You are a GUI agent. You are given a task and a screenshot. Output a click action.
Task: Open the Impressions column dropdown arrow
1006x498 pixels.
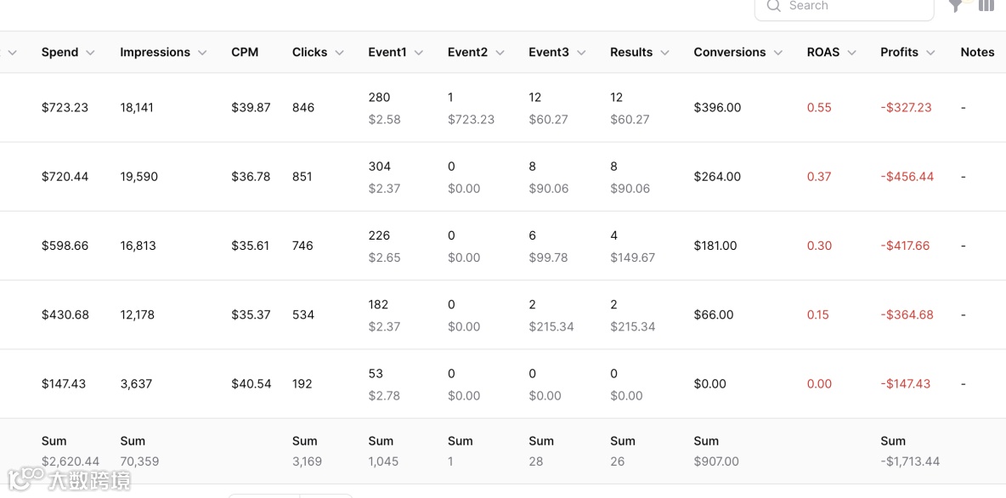point(202,53)
